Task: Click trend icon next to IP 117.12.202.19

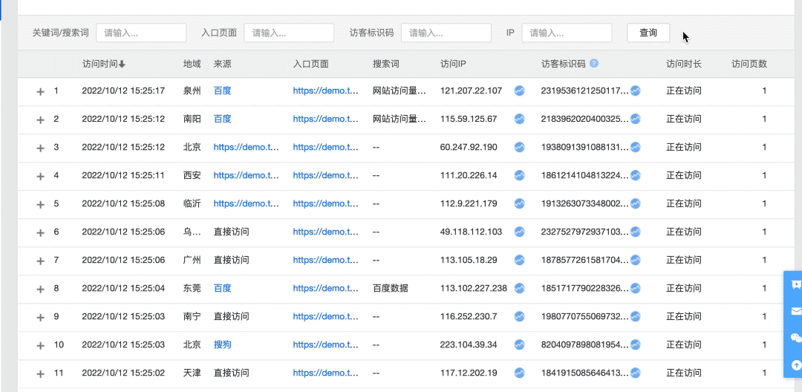Action: point(519,373)
